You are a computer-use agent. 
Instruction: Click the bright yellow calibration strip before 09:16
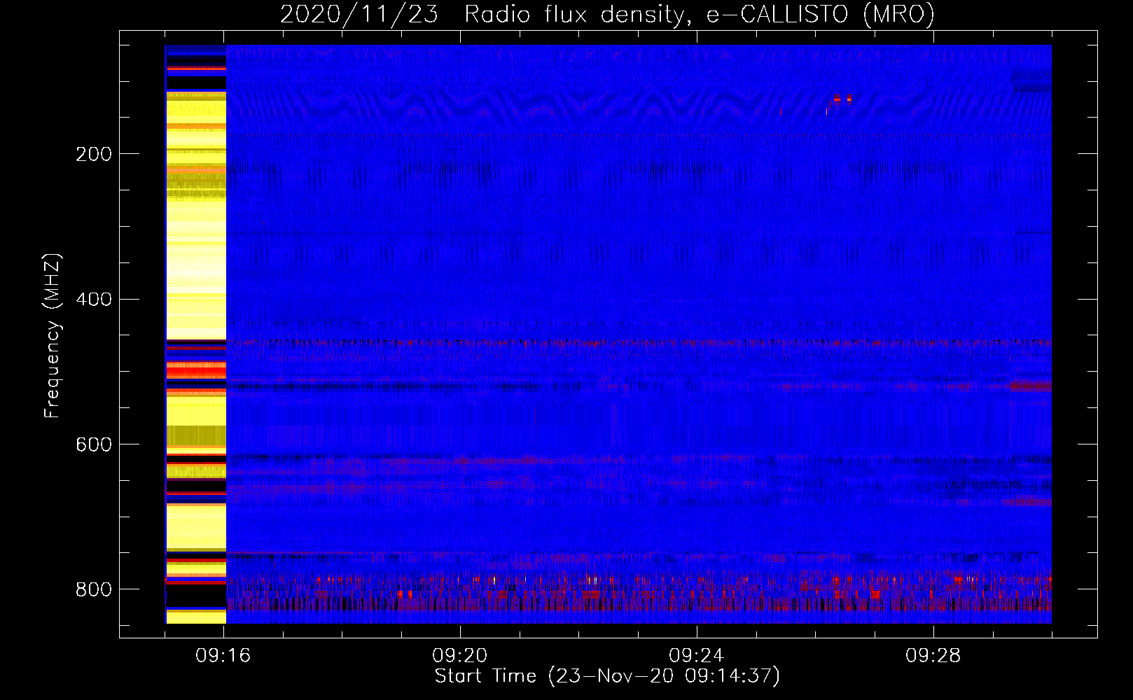click(196, 333)
